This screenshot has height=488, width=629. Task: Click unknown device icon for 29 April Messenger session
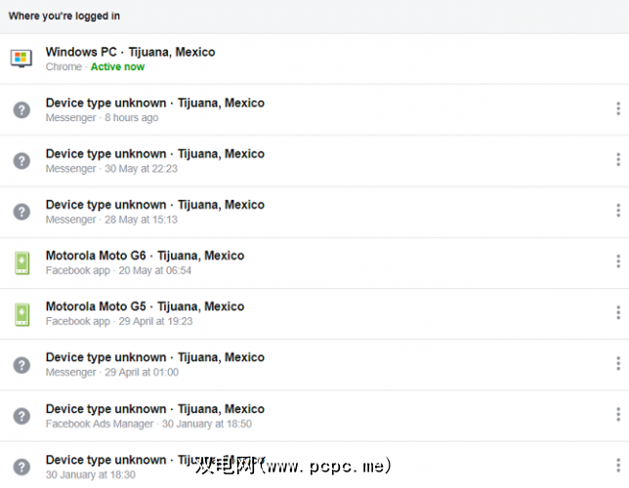click(21, 364)
